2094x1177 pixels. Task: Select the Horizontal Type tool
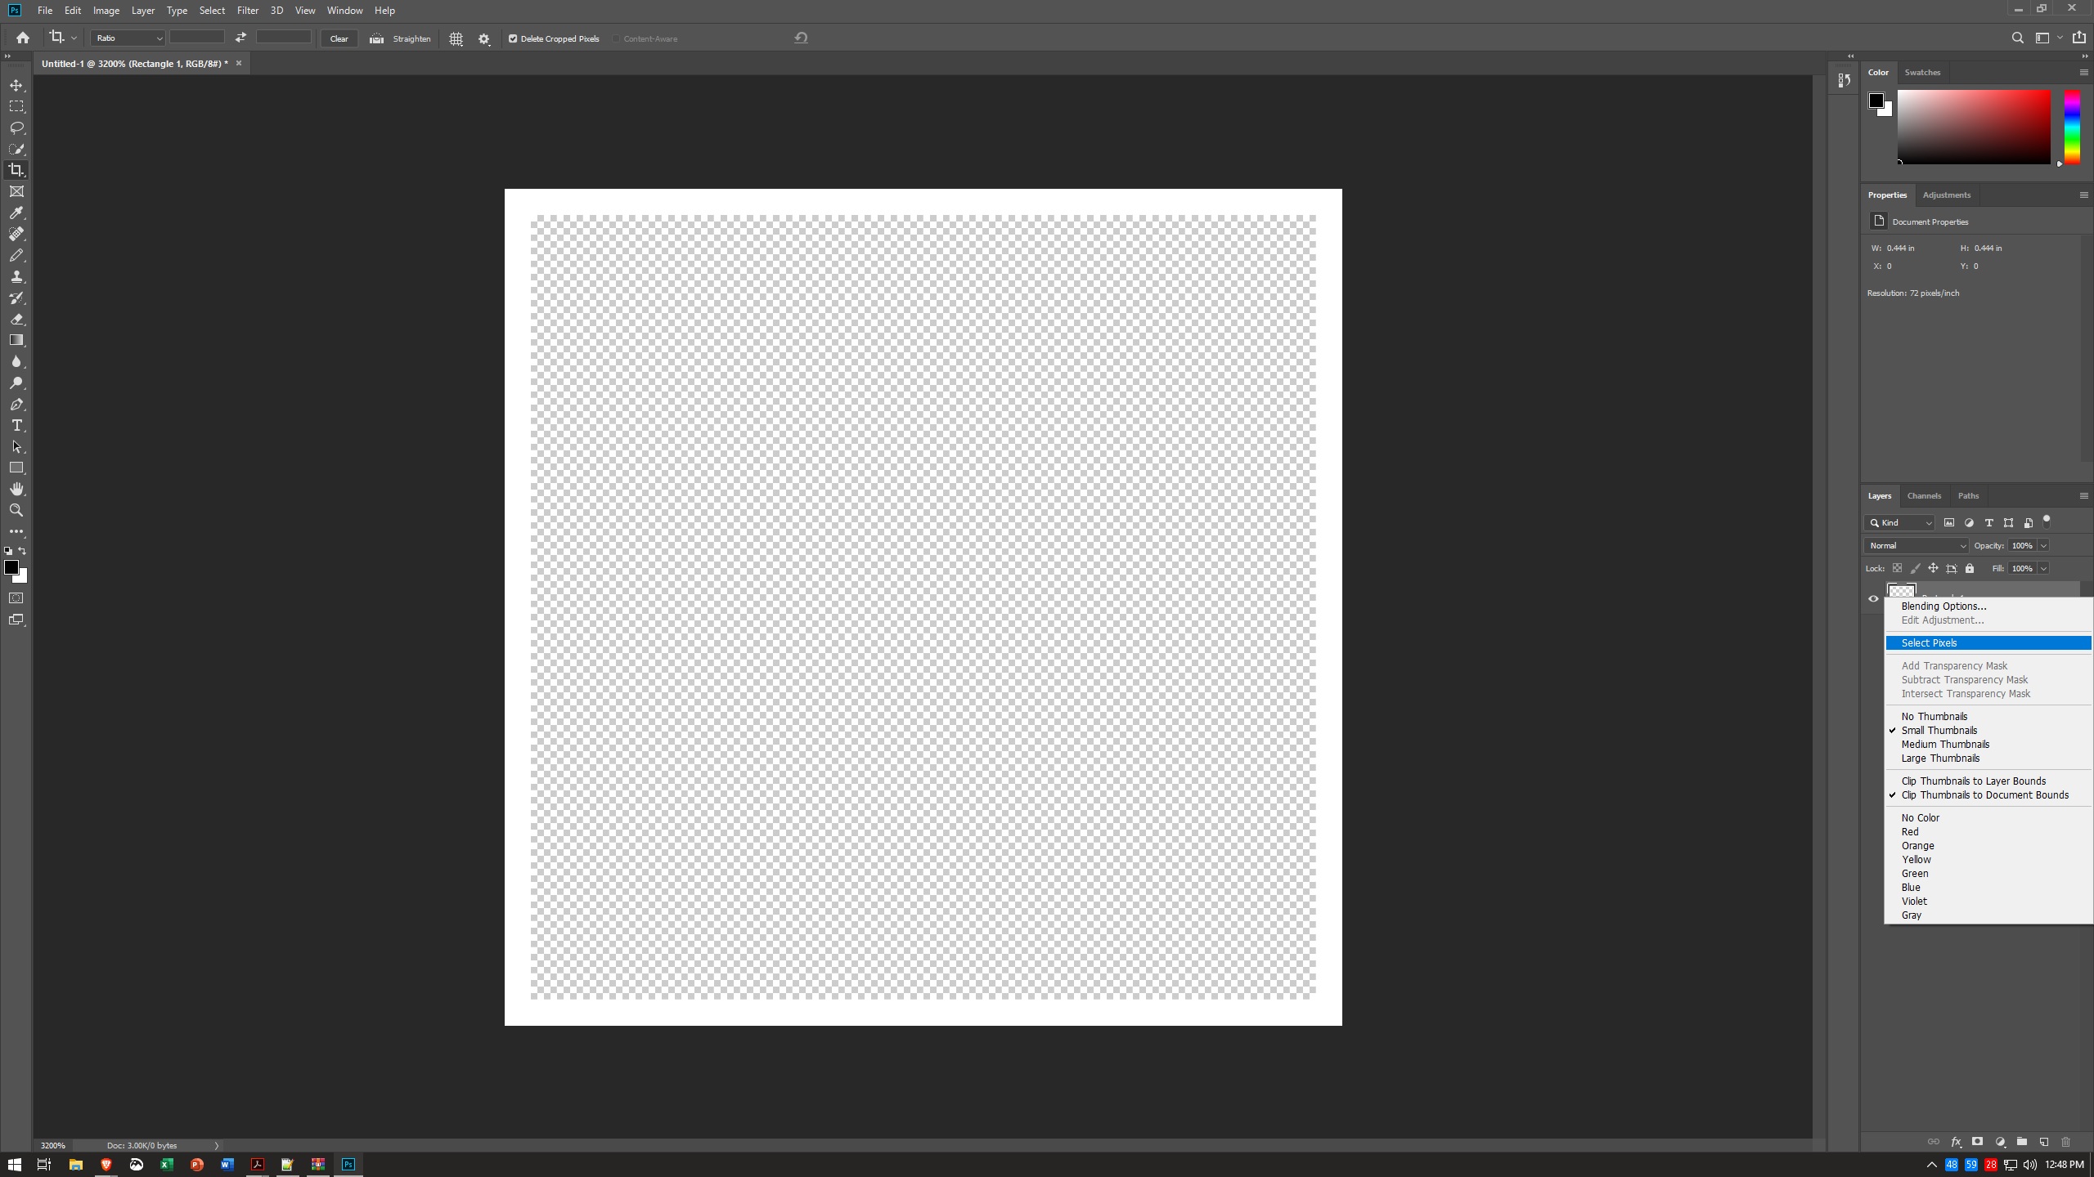click(16, 425)
